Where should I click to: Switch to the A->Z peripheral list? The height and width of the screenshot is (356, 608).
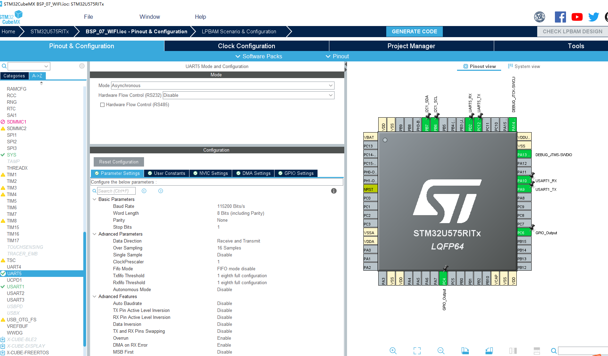tap(37, 76)
